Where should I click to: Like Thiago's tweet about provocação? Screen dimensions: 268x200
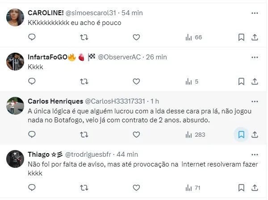pos(136,187)
